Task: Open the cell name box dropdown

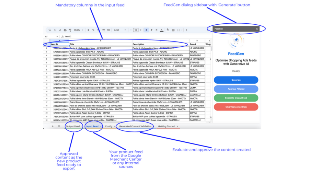Action: point(57,36)
